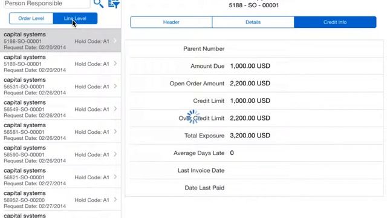387x218 pixels.
Task: Click Amount Due value 1,000.00 USD
Action: tap(250, 66)
